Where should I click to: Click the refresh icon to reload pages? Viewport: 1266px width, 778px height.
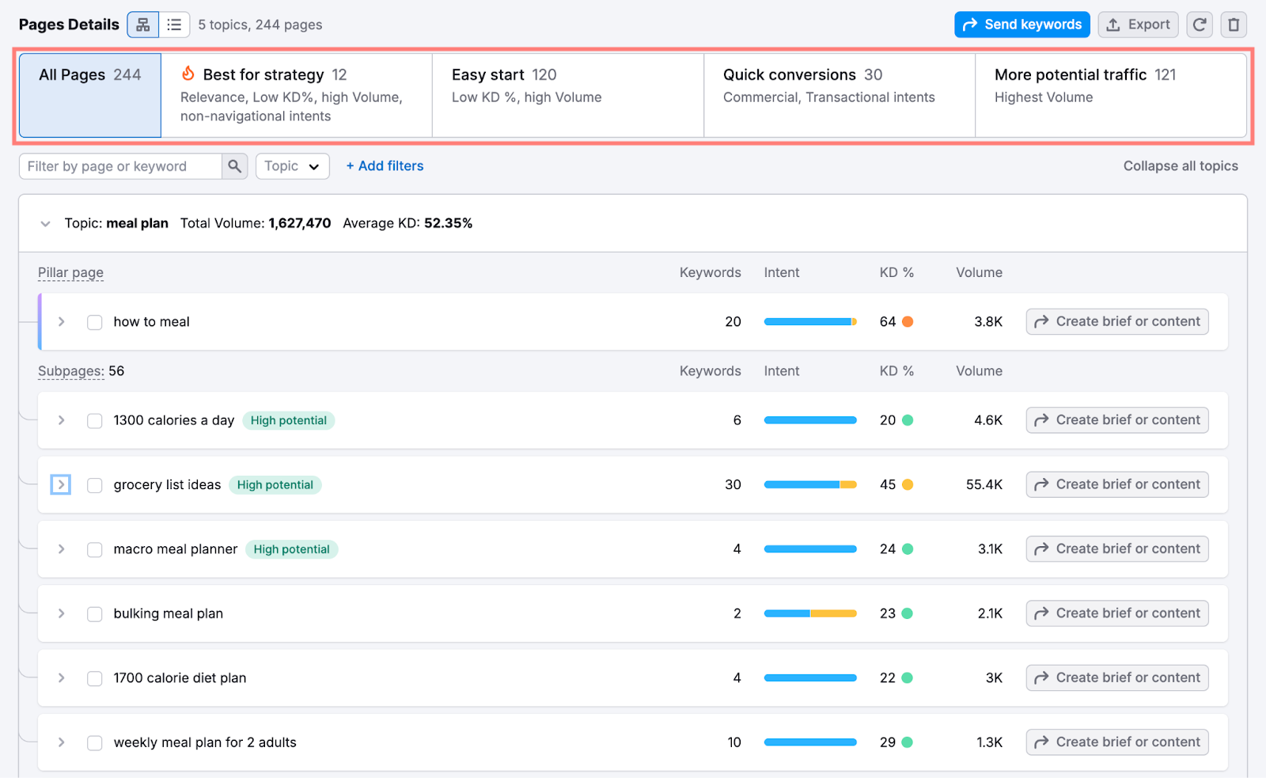coord(1200,24)
